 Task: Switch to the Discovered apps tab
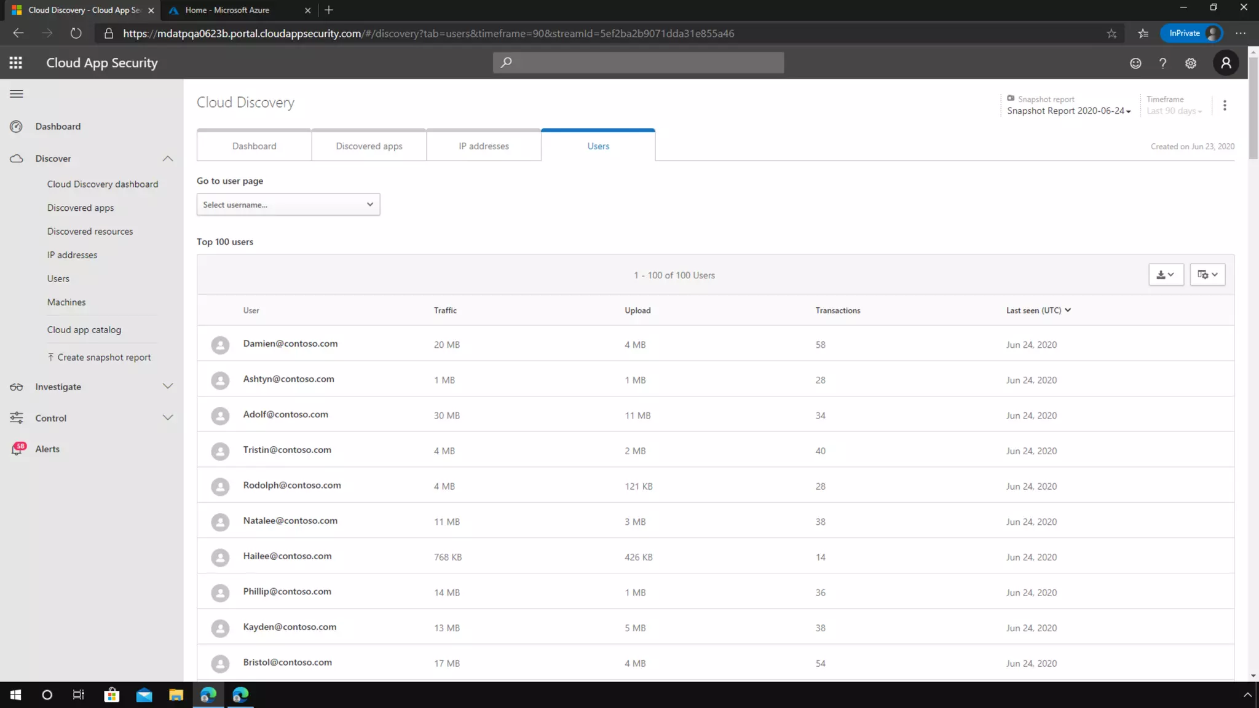tap(369, 146)
